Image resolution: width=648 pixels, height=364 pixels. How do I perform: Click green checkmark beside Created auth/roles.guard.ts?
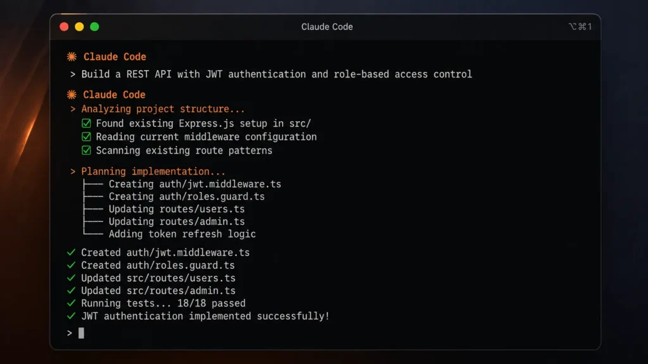(70, 265)
